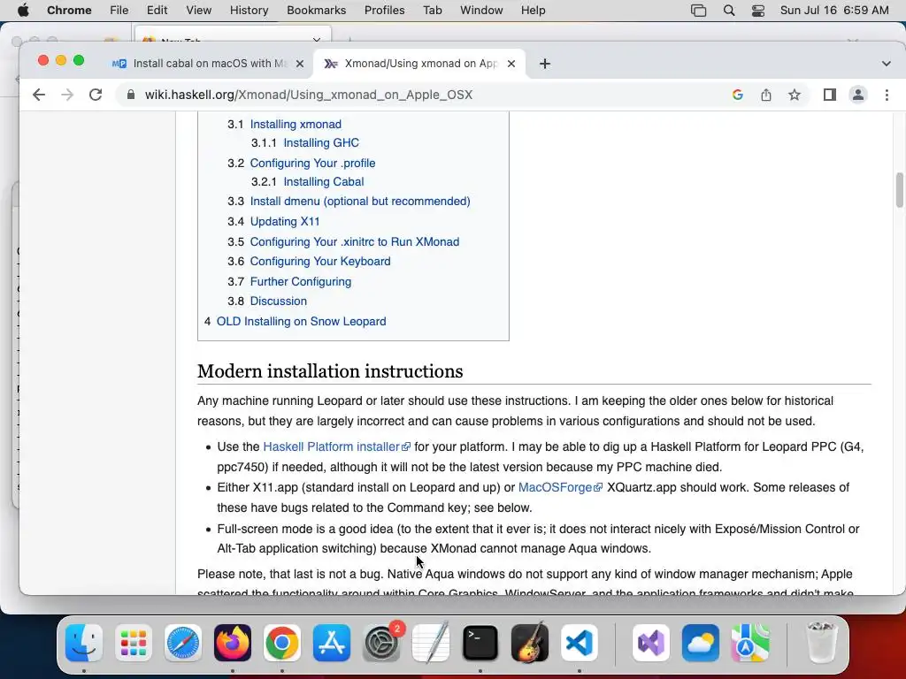Open the Help menu
Viewport: 906px width, 679px height.
(533, 11)
